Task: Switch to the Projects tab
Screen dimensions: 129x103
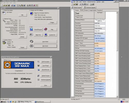Action: click(86, 10)
